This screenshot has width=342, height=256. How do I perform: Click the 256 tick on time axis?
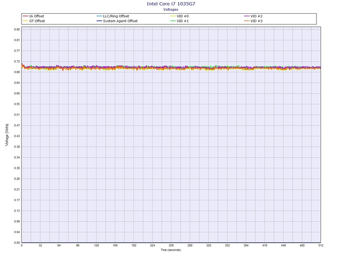pos(171,245)
